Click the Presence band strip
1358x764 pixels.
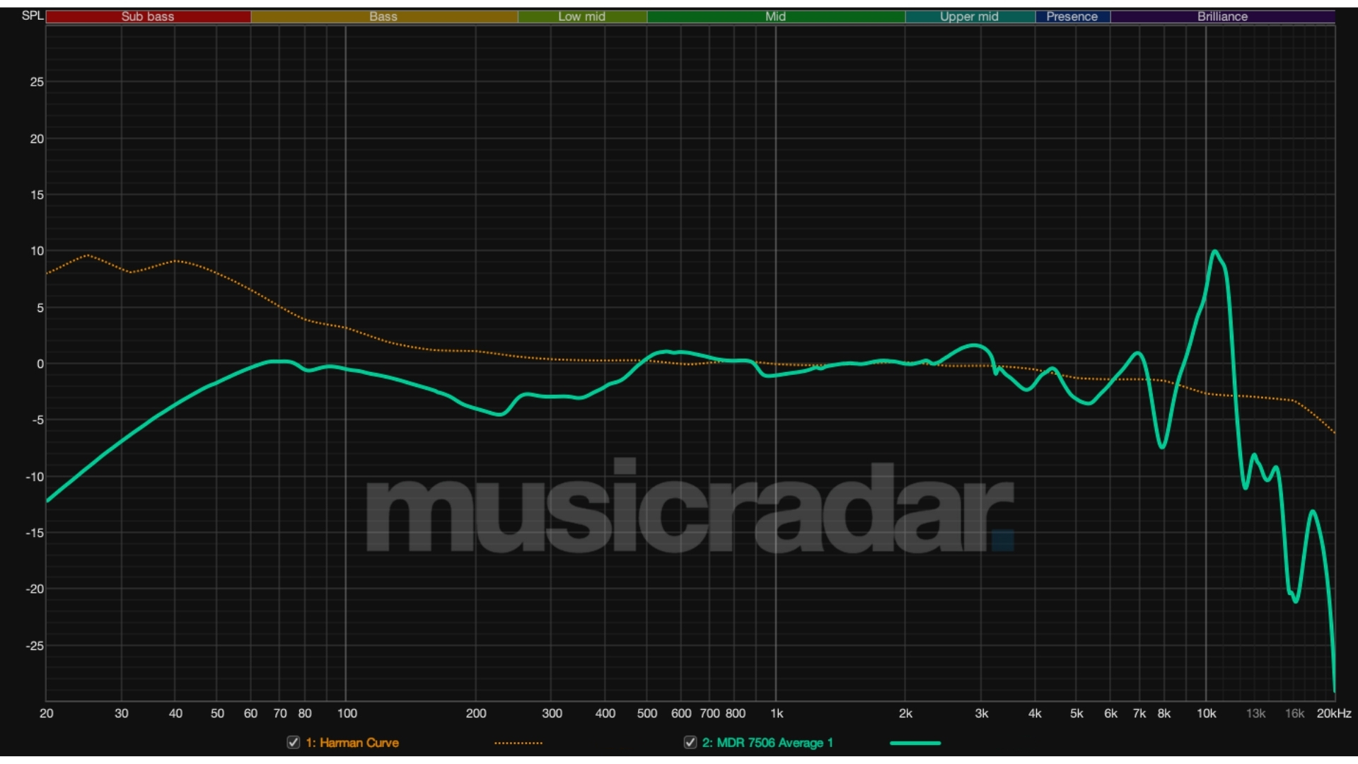point(1072,16)
